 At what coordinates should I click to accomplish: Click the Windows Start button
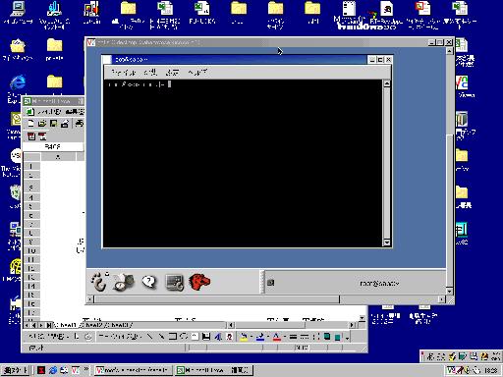point(15,370)
